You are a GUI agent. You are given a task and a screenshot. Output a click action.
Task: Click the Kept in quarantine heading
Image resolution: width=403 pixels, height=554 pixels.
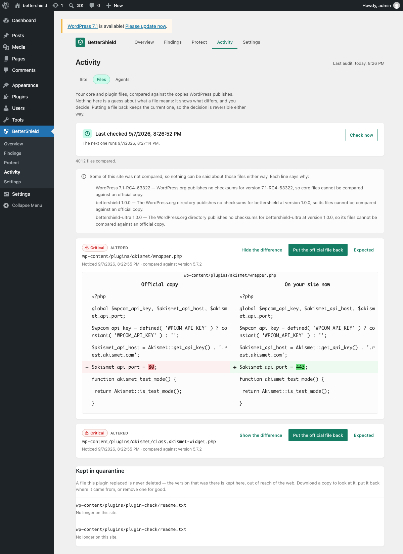(x=100, y=471)
